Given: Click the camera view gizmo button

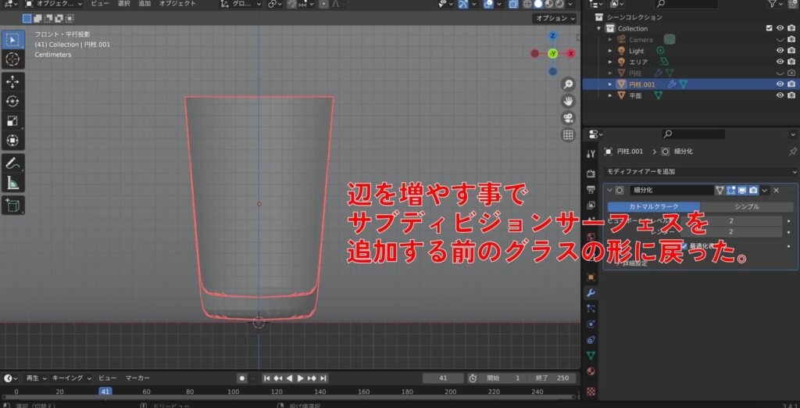Looking at the screenshot, I should point(568,118).
